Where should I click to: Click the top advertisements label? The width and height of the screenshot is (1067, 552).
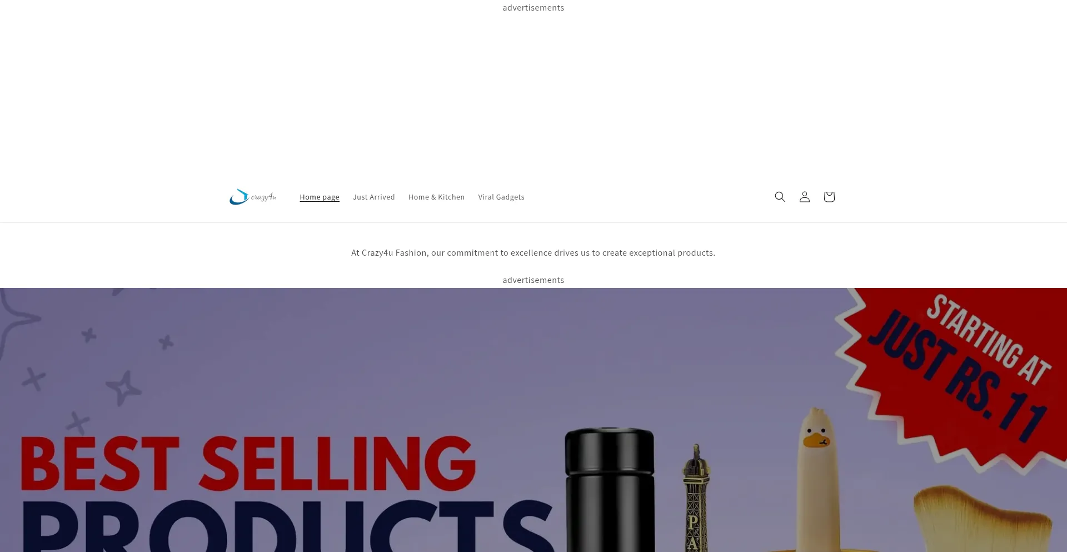[x=533, y=8]
